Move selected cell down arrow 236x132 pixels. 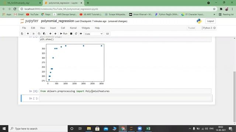[55, 34]
